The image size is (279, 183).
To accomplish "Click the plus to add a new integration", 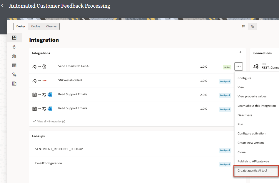I will (x=240, y=52).
